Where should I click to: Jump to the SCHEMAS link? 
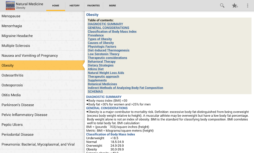pos(95,92)
